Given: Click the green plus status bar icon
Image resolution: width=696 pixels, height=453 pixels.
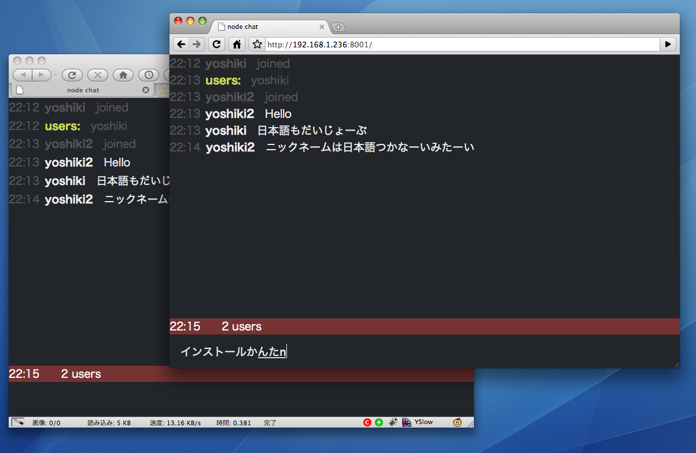Looking at the screenshot, I should click(379, 422).
